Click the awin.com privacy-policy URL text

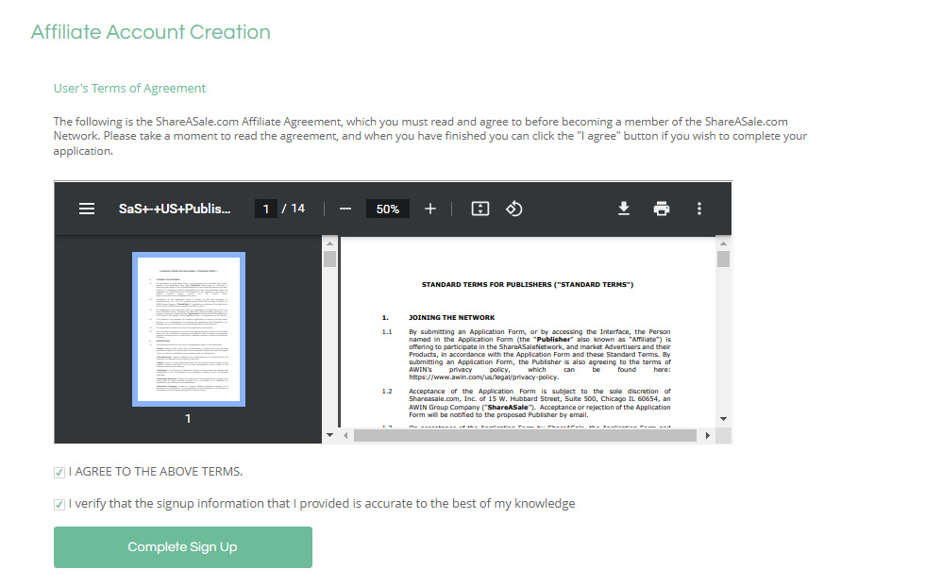pos(483,377)
